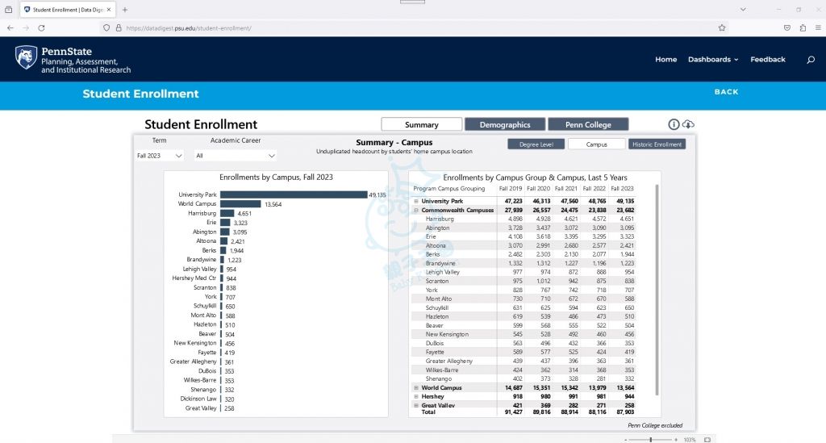826x443 pixels.
Task: Click the Greater Allegheny row in table
Action: coord(524,362)
